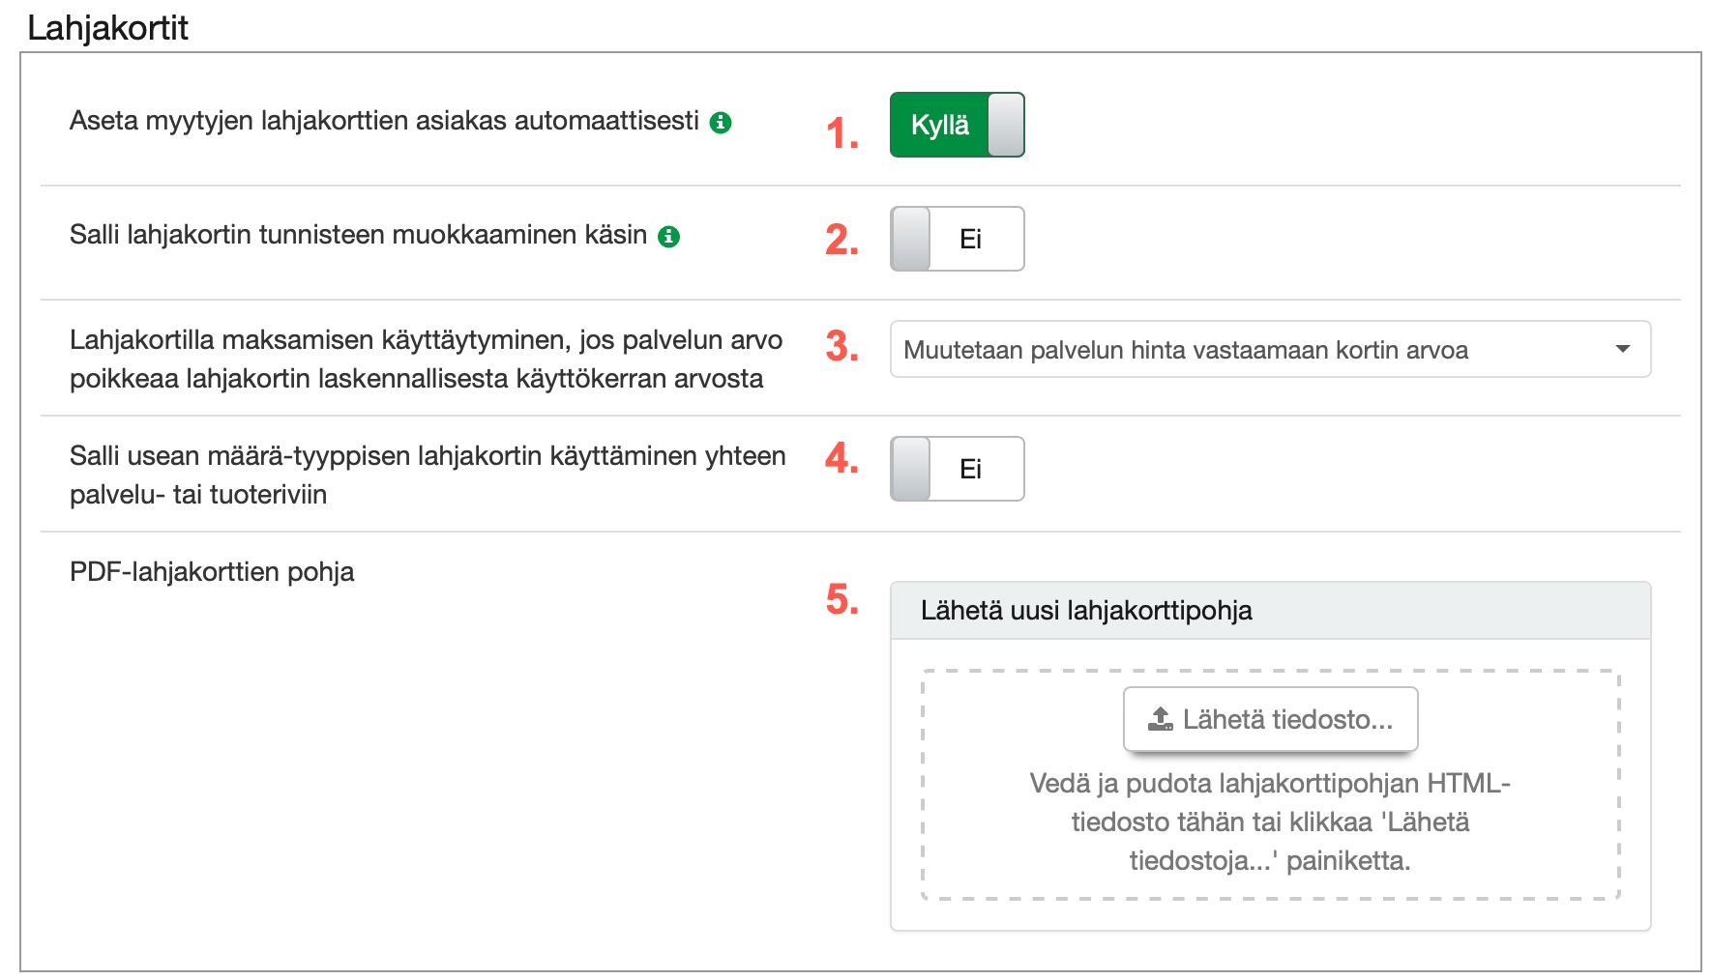Enable manual gift card identifier editing switch
The width and height of the screenshot is (1712, 980).
[957, 239]
